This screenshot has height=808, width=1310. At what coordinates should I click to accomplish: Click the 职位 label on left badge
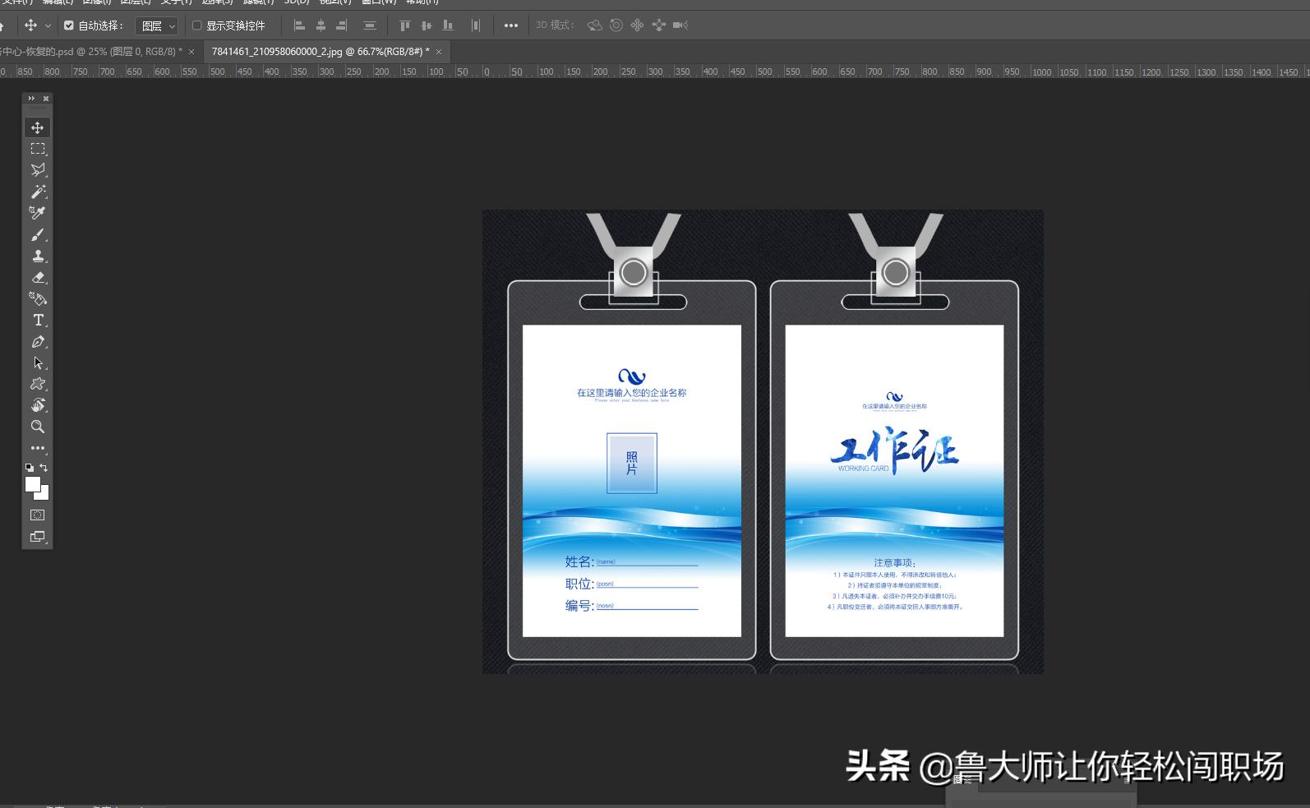(579, 584)
